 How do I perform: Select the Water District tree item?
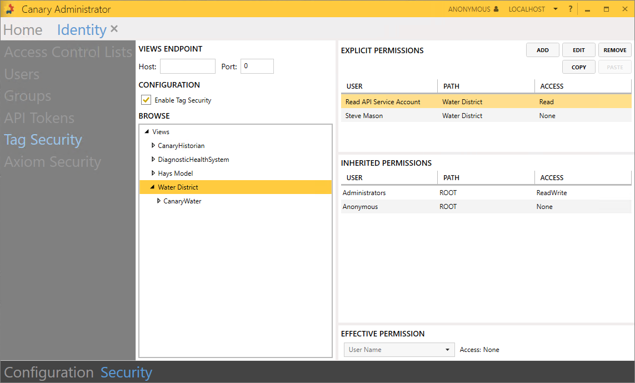(178, 187)
